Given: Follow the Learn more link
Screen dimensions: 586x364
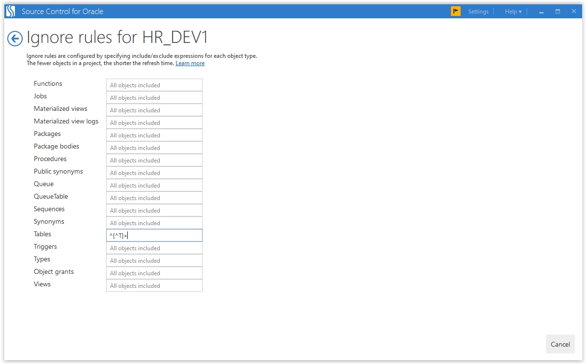Looking at the screenshot, I should [x=190, y=63].
